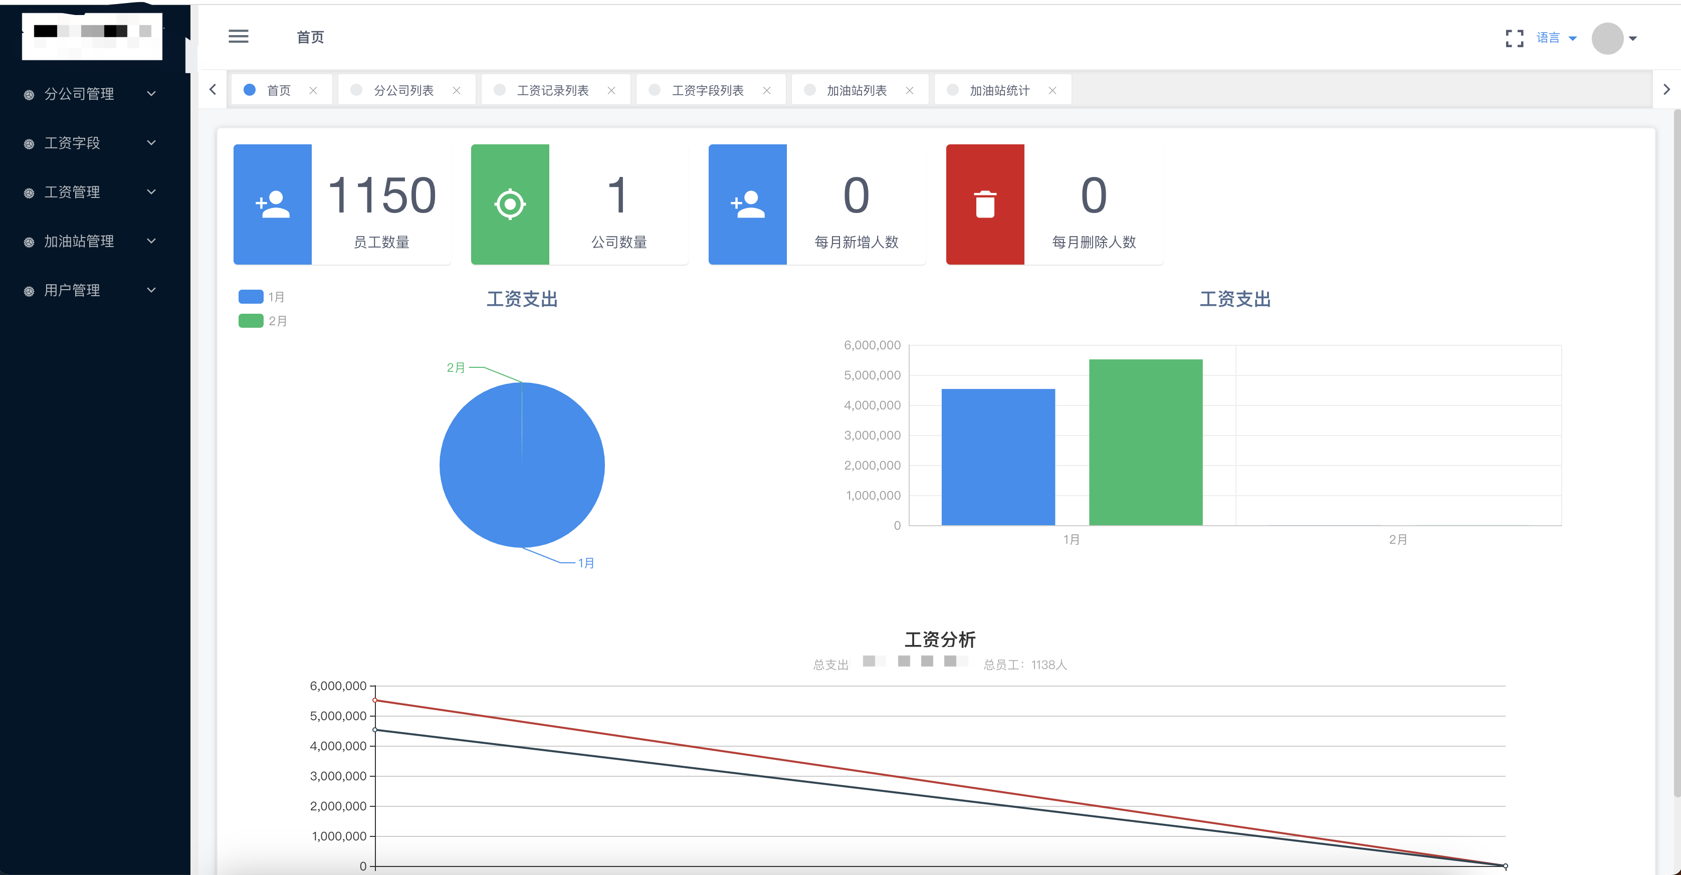Screen dimensions: 1681x875
Task: Enter fullscreen mode via header icon
Action: pos(1514,38)
